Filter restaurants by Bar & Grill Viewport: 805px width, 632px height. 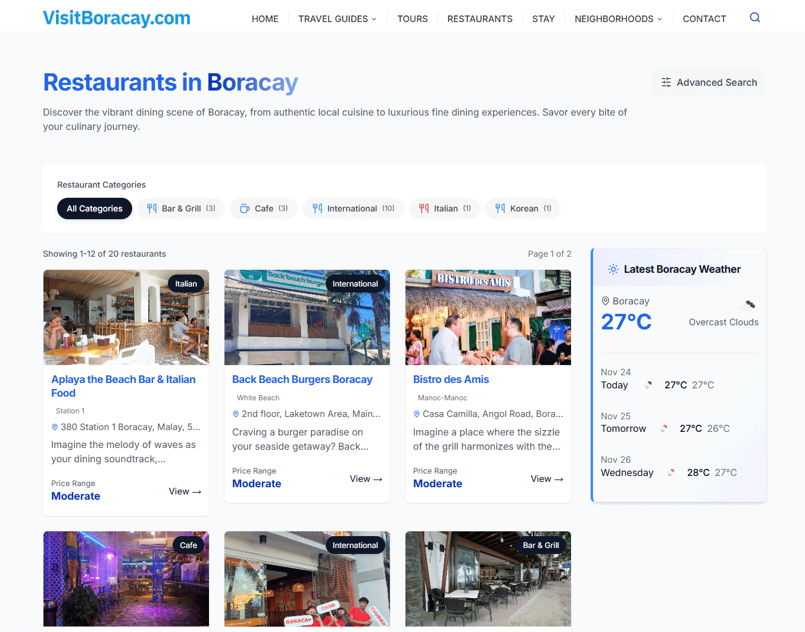click(181, 208)
